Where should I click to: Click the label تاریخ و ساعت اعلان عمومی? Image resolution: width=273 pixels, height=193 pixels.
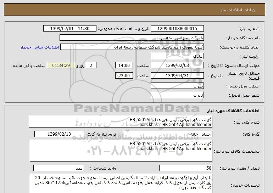(x=124, y=29)
